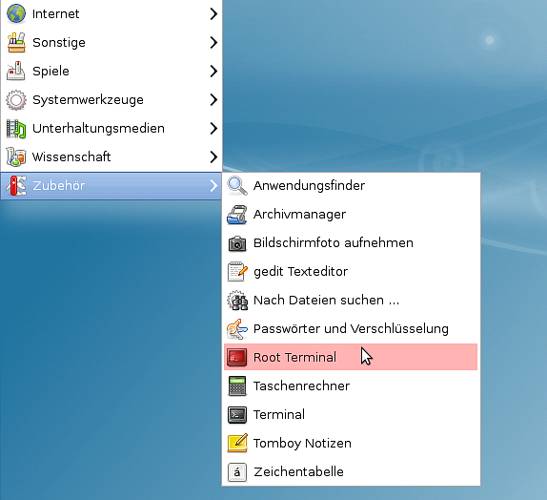Click the Tomboy Notizen note icon
Viewport: 547px width, 500px height.
[x=237, y=443]
